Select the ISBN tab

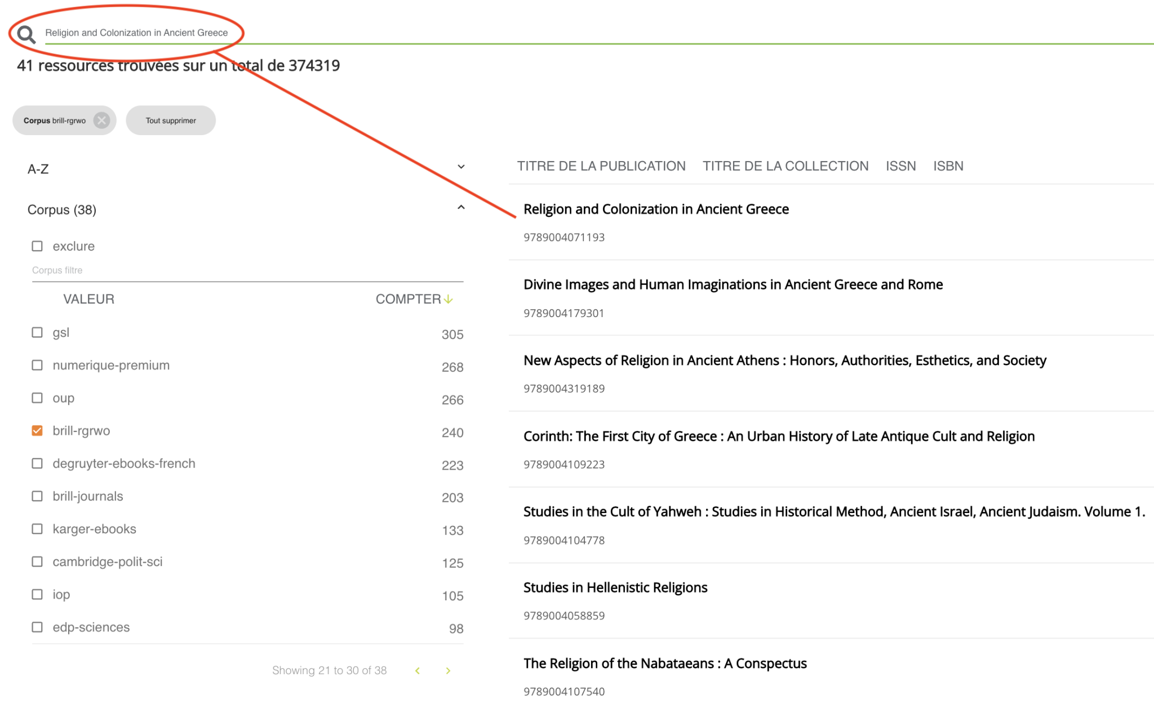pos(948,166)
